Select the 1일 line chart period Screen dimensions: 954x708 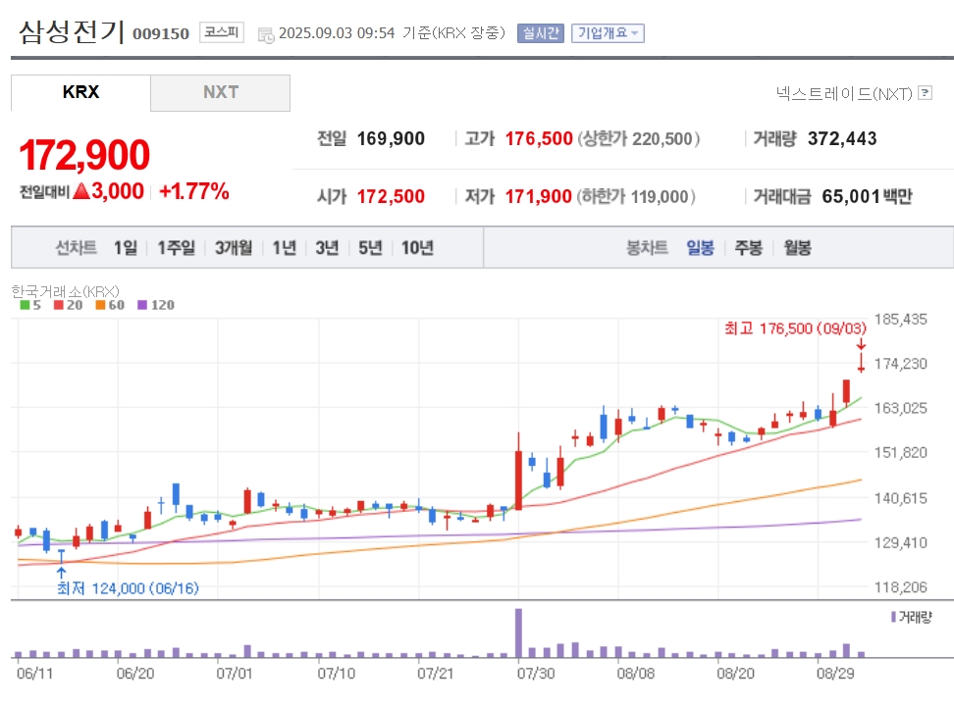[126, 248]
